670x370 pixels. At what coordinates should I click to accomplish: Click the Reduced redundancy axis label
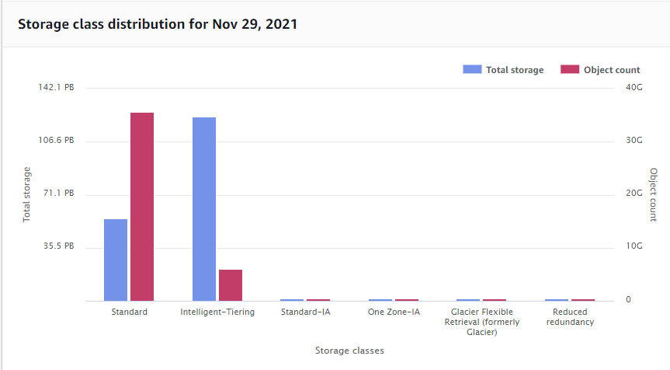(x=570, y=316)
